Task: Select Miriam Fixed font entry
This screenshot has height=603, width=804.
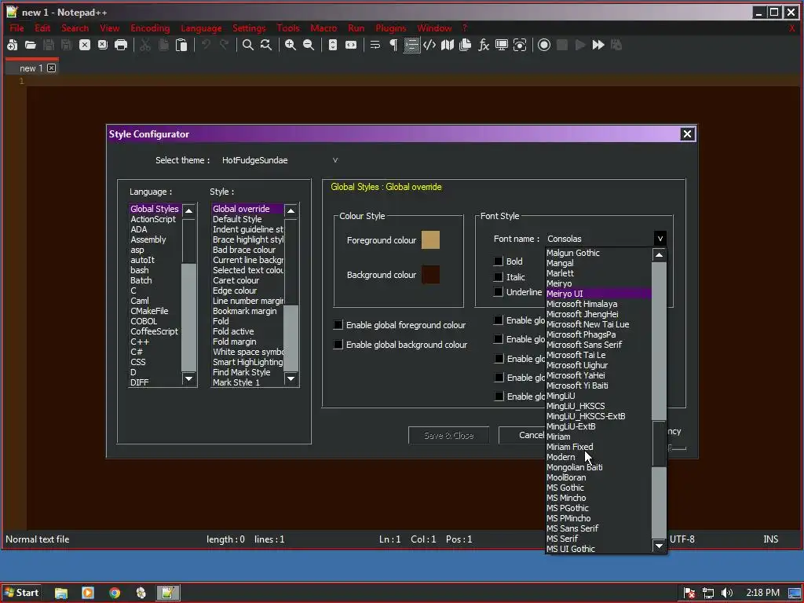Action: coord(598,447)
